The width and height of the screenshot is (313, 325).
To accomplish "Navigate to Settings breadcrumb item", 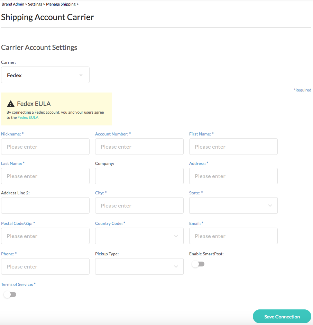I will pyautogui.click(x=35, y=4).
